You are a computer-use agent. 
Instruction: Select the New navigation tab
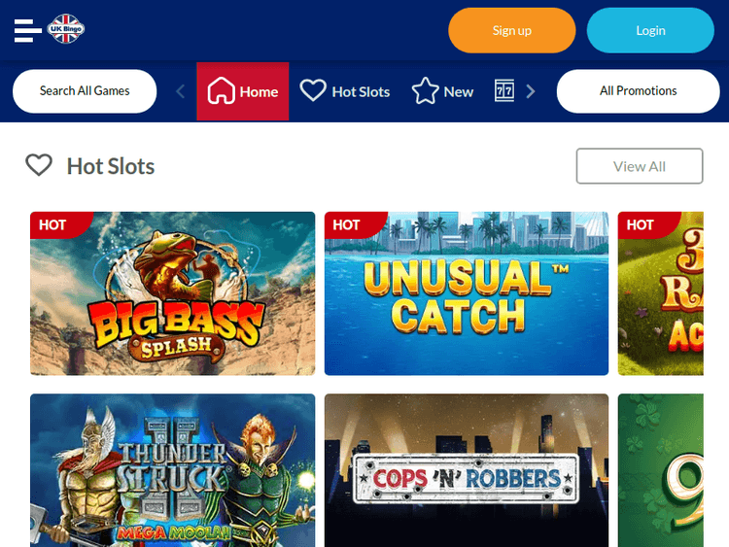coord(442,91)
